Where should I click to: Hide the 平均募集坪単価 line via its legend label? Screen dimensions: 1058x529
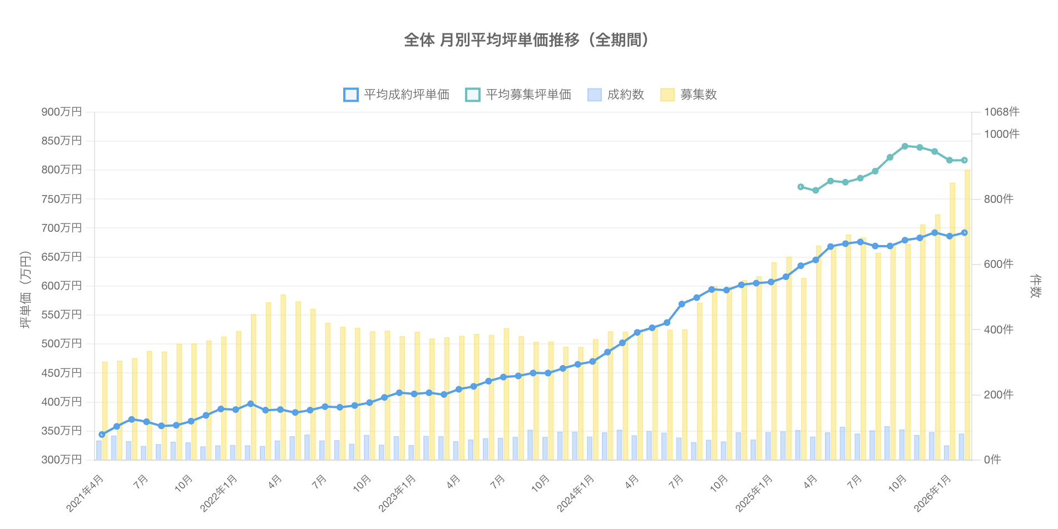pos(528,95)
